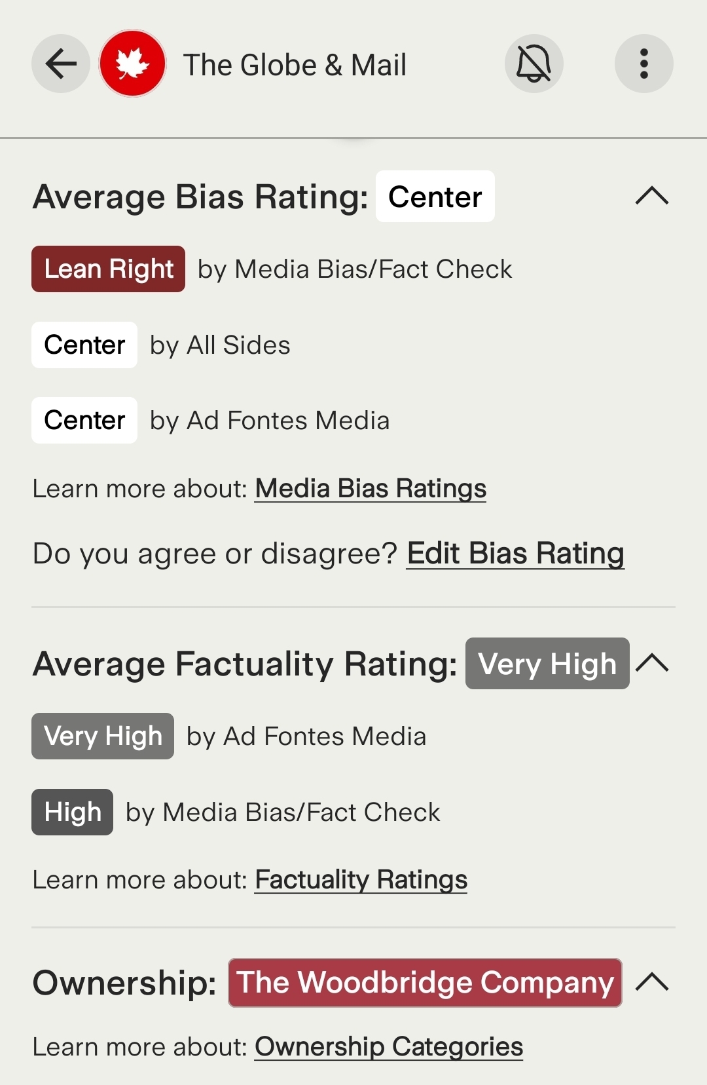Tap Very High badge by Ad Fontes Media
The height and width of the screenshot is (1085, 707).
[x=103, y=736]
